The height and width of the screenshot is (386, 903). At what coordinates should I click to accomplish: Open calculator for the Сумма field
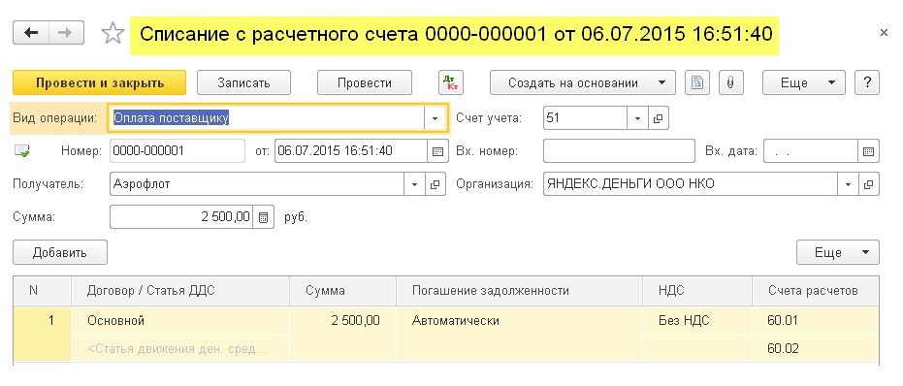pos(263,217)
